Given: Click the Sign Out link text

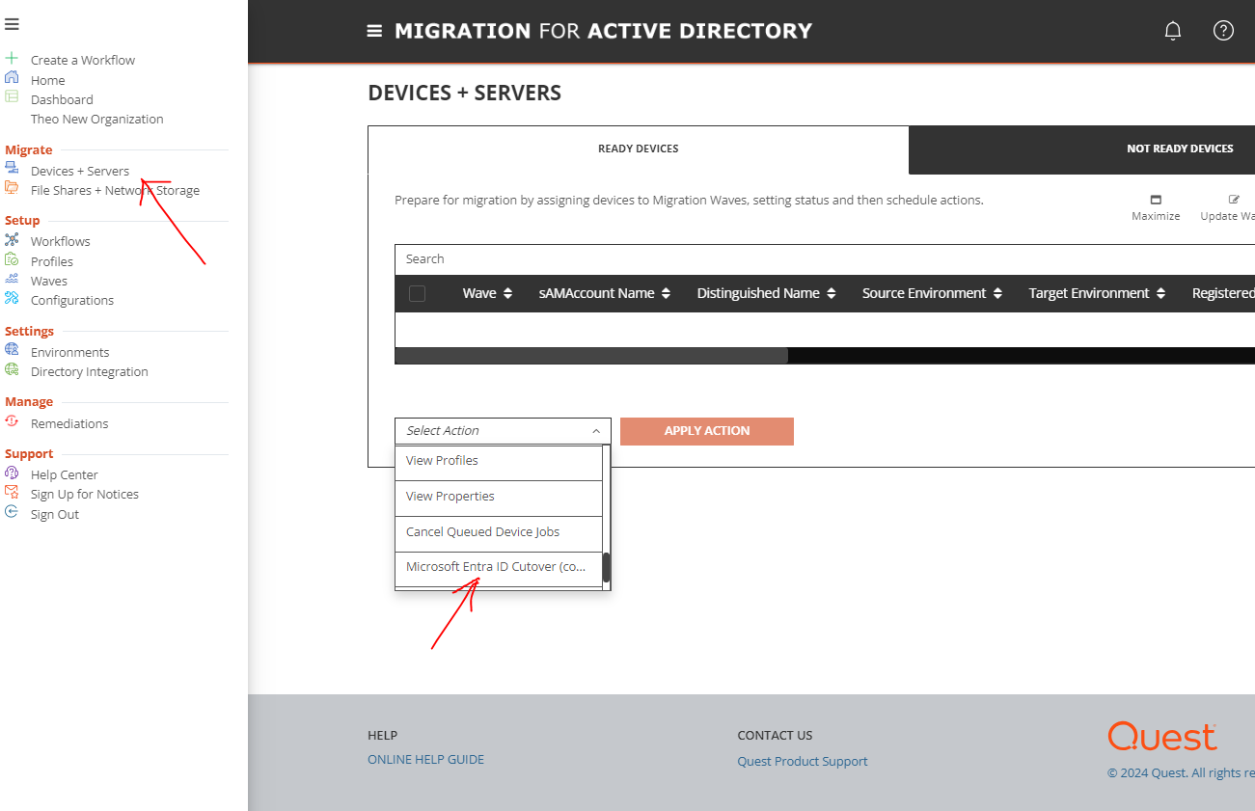Looking at the screenshot, I should (x=55, y=515).
